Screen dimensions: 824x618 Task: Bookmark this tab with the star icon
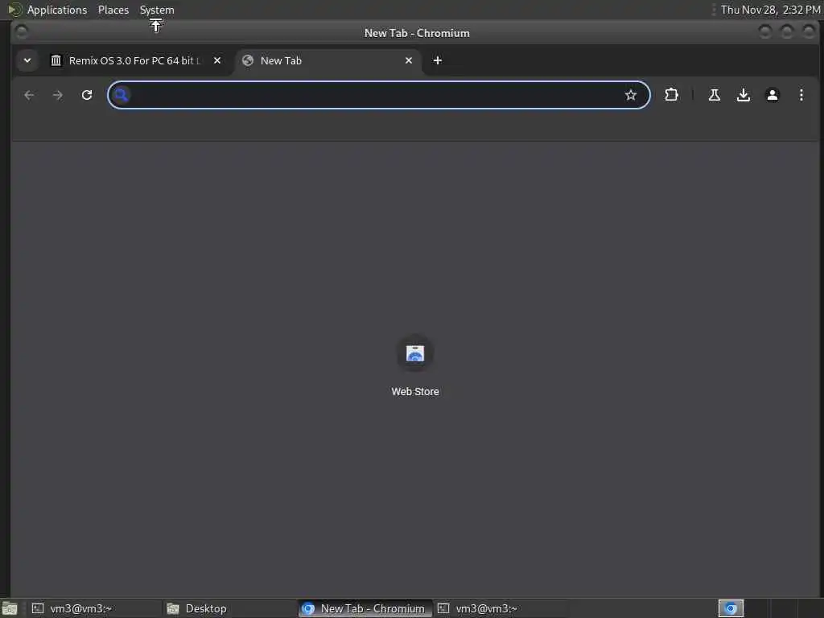tap(631, 95)
